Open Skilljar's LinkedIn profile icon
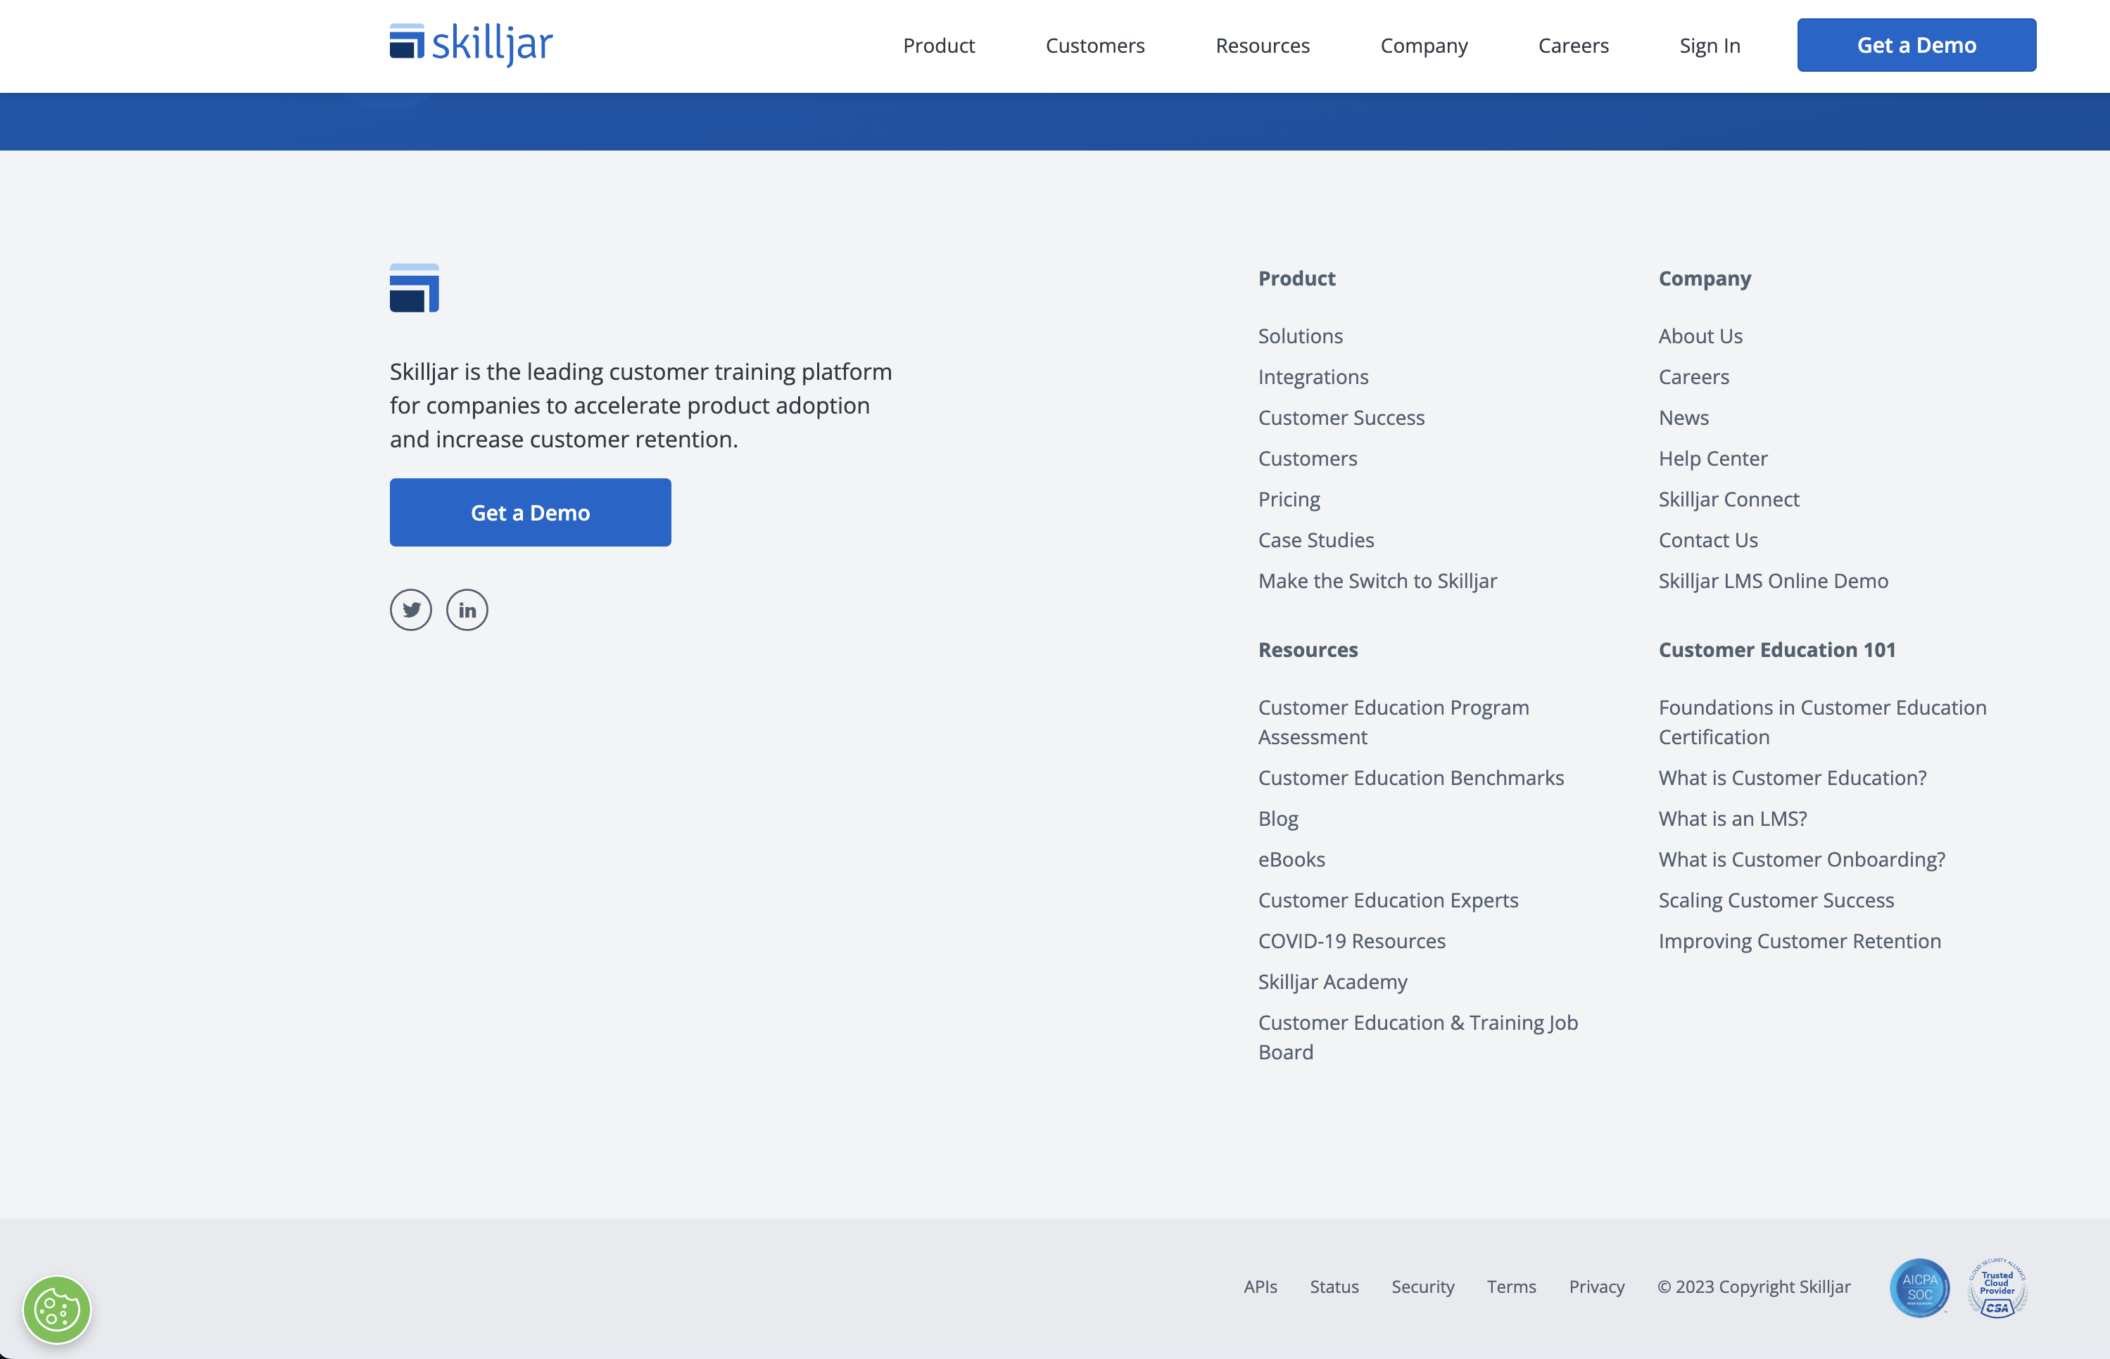This screenshot has width=2110, height=1359. [467, 610]
